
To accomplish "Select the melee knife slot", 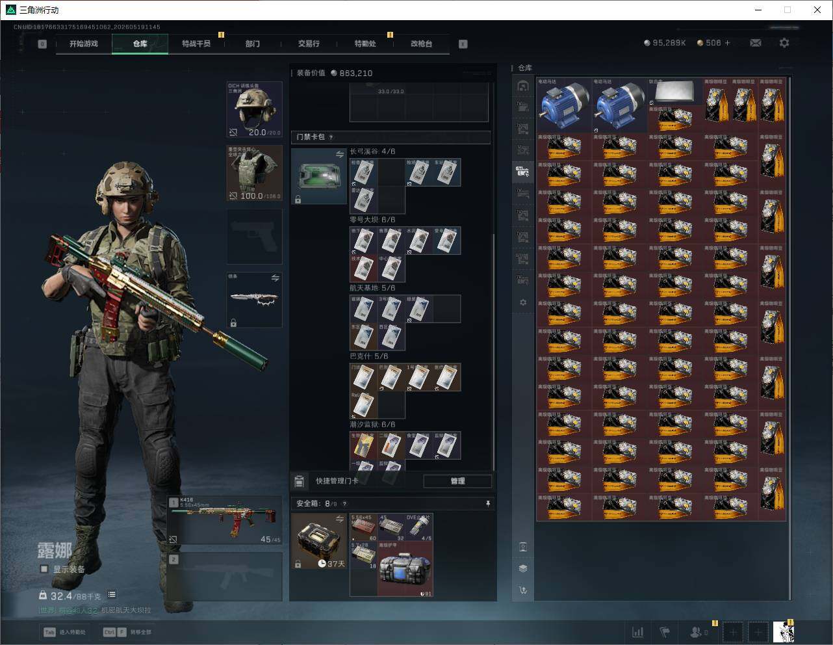I will pos(254,300).
